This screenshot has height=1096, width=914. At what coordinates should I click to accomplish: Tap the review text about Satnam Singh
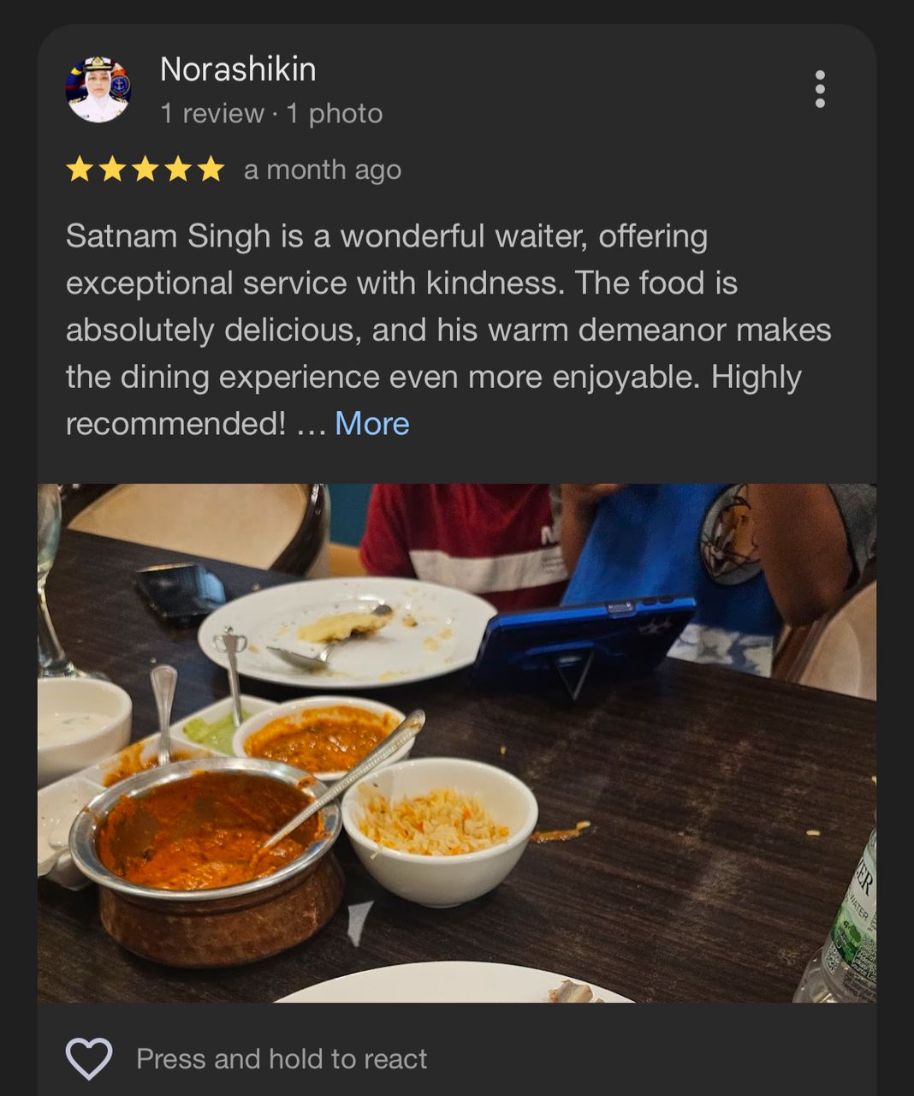pyautogui.click(x=448, y=330)
